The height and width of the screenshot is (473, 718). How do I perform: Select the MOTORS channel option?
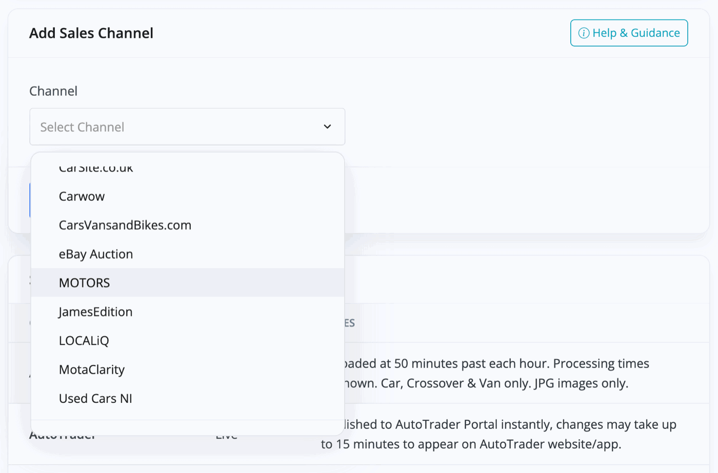[187, 282]
